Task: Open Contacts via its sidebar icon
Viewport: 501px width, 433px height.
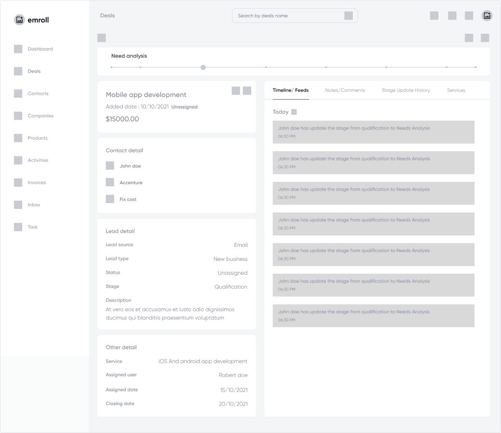Action: (x=18, y=93)
